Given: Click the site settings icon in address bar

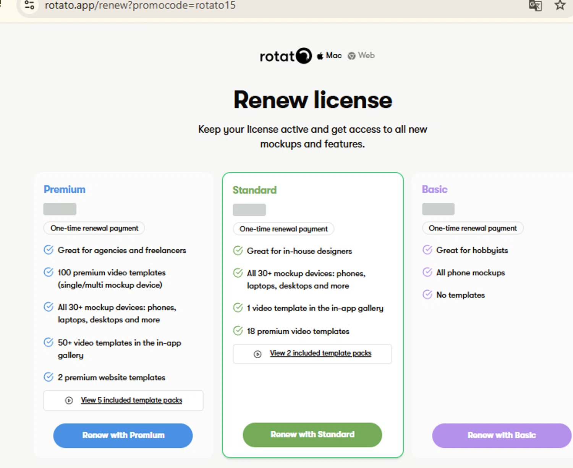Looking at the screenshot, I should tap(29, 5).
